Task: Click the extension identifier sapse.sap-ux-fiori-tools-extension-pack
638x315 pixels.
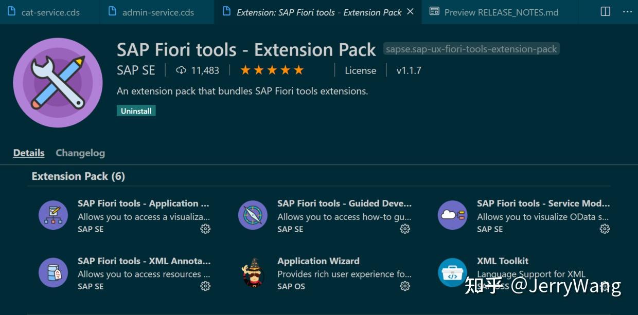Action: click(471, 49)
